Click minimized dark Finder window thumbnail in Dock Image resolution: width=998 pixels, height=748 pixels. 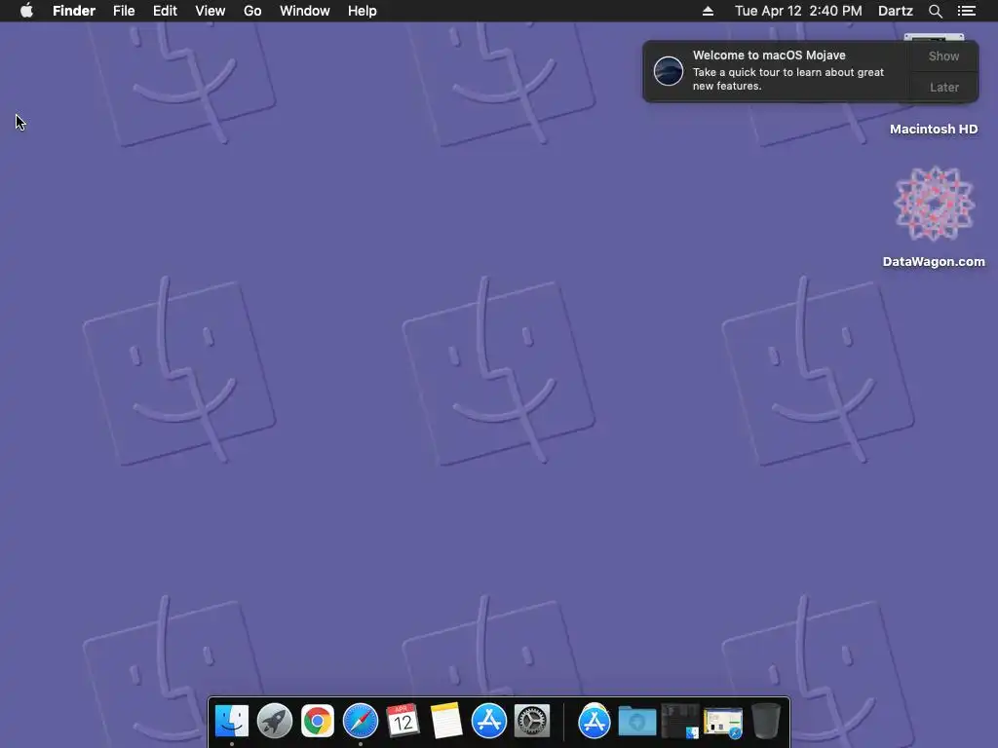pos(679,721)
